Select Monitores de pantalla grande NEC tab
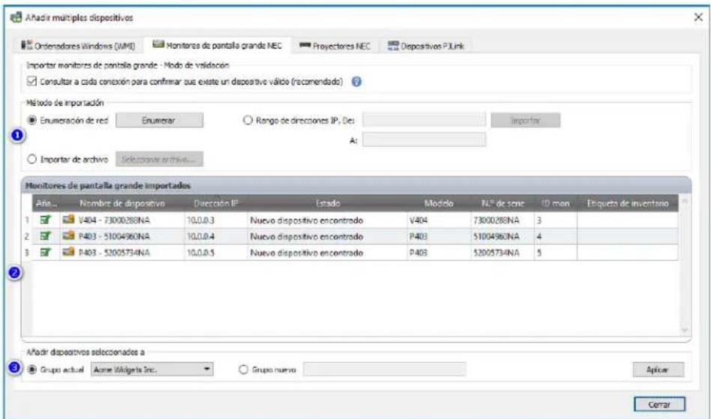This screenshot has height=419, width=711. coord(217,45)
